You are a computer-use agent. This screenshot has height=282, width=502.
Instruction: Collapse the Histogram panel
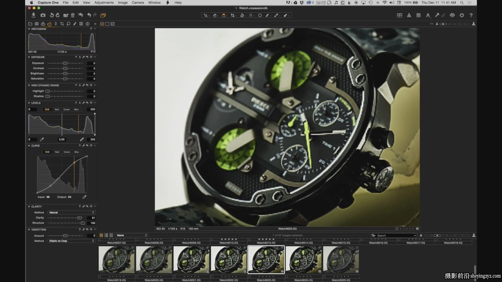[29, 29]
